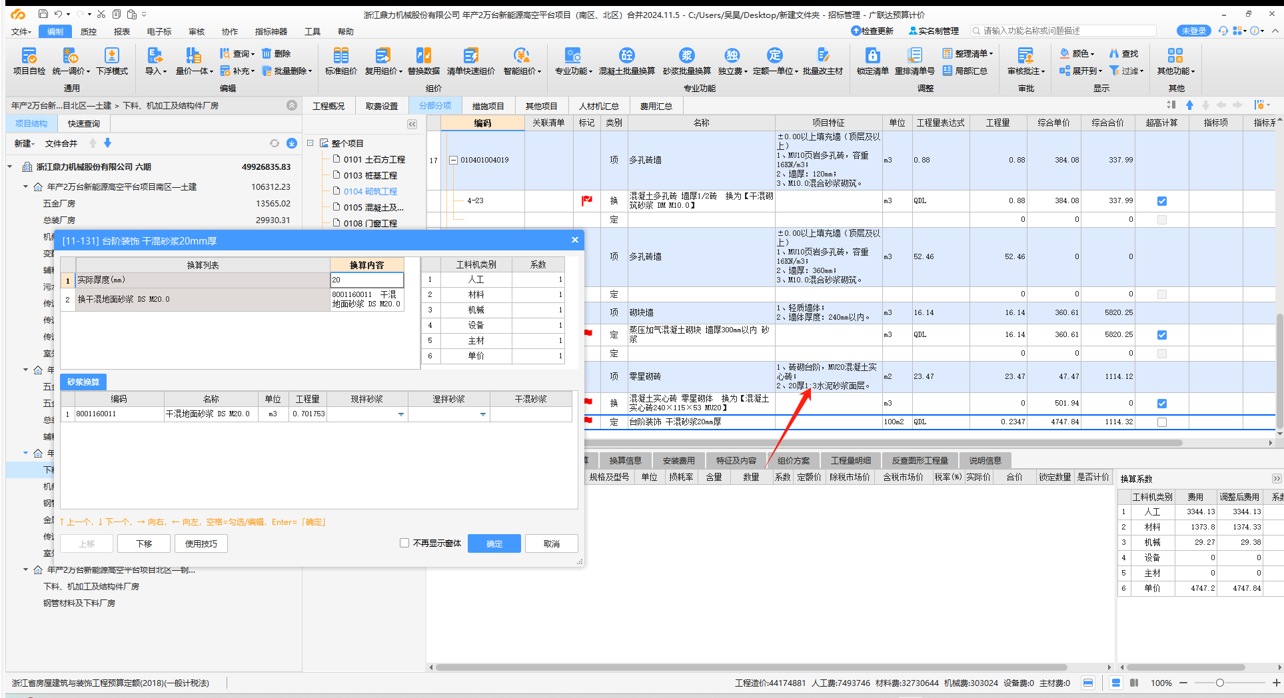Open the 工程量明细 tab
The width and height of the screenshot is (1284, 698).
(851, 460)
